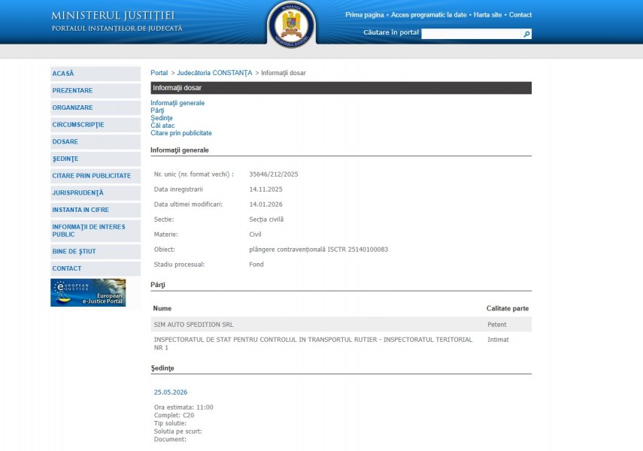Click inside the Căutare în portal search field

[471, 34]
